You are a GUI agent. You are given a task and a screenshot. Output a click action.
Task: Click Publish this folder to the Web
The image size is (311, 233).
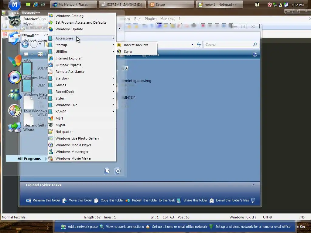coord(150,200)
